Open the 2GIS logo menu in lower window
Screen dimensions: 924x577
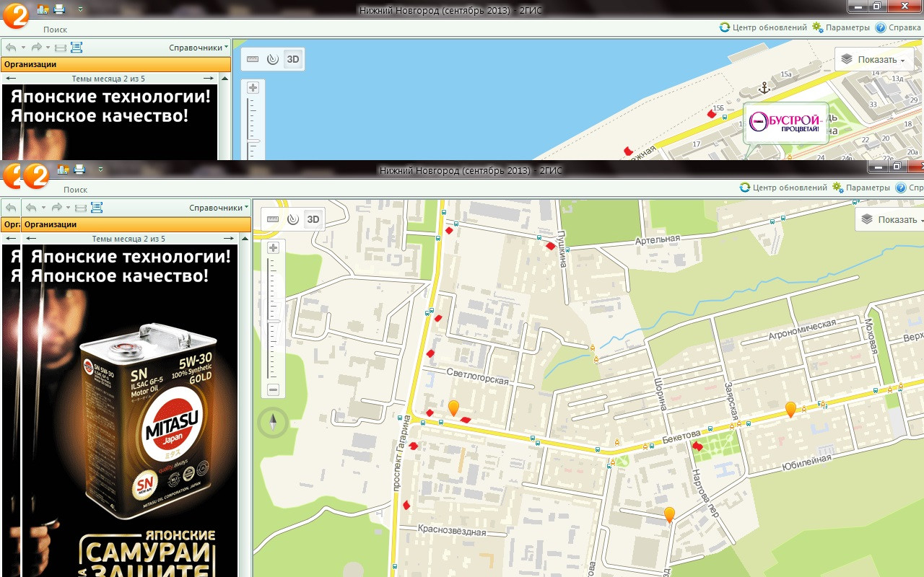pos(35,175)
